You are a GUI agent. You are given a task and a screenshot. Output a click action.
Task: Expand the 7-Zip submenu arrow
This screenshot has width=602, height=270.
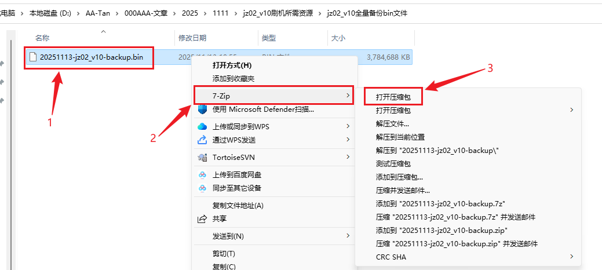348,95
